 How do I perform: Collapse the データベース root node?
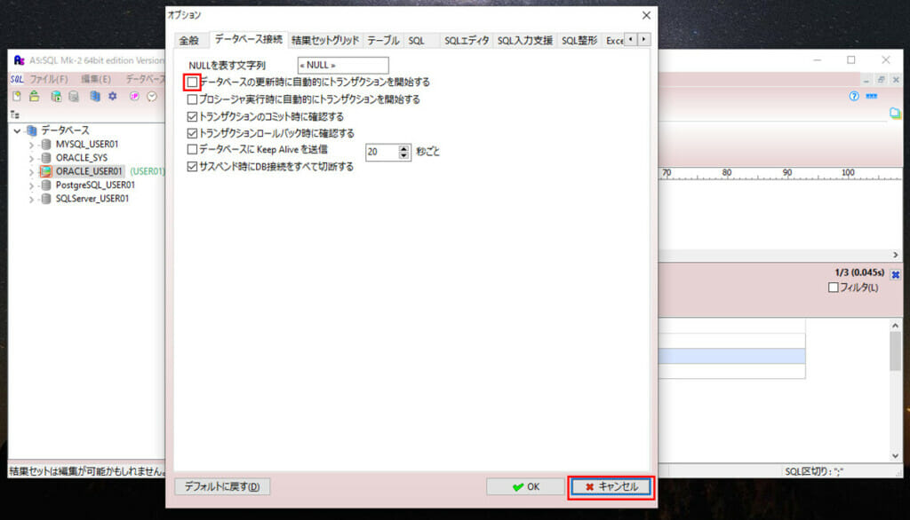pyautogui.click(x=17, y=130)
